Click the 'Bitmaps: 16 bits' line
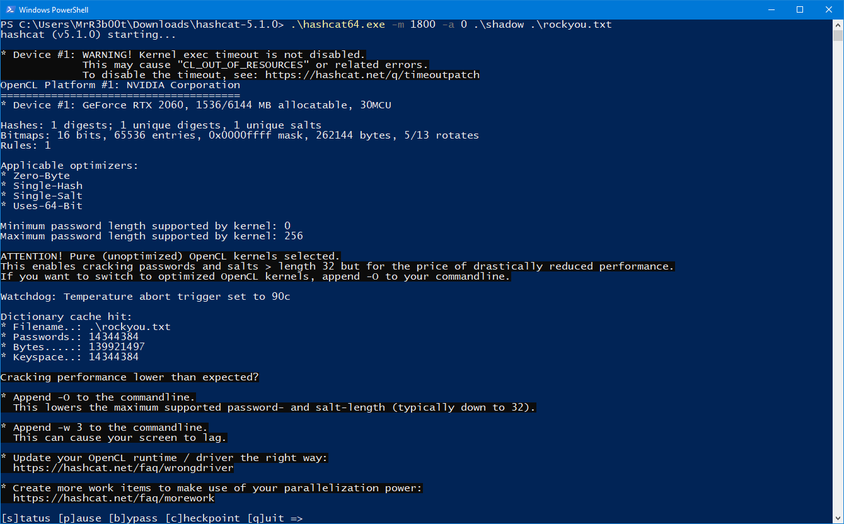The height and width of the screenshot is (524, 844). [240, 135]
